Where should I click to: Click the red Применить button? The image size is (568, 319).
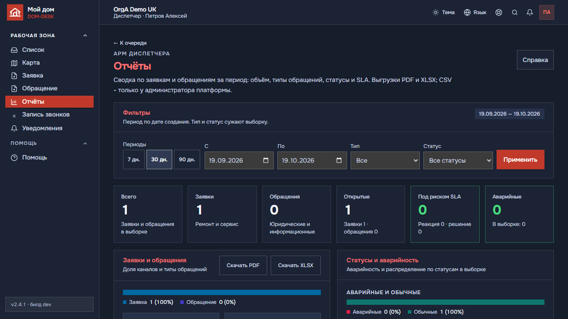(x=521, y=159)
